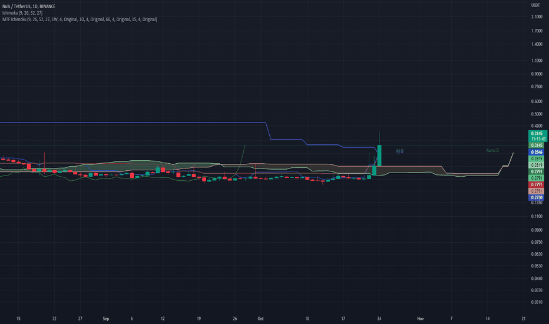549x324 pixels.
Task: Click the 2.1000 price axis label
Action: click(537, 17)
